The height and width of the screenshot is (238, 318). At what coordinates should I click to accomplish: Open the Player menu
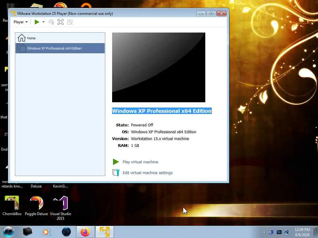click(20, 22)
